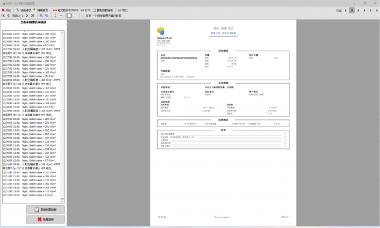The image size is (380, 228).
Task: Save document as PDF (另存为PDF)
Action: pos(66,10)
